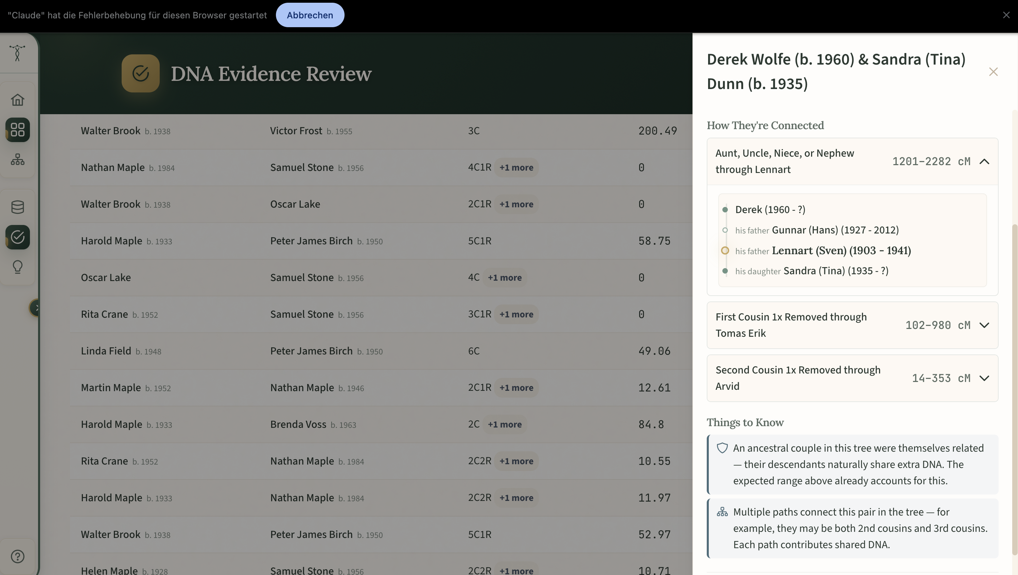Click the 6C relationship label

tap(474, 351)
